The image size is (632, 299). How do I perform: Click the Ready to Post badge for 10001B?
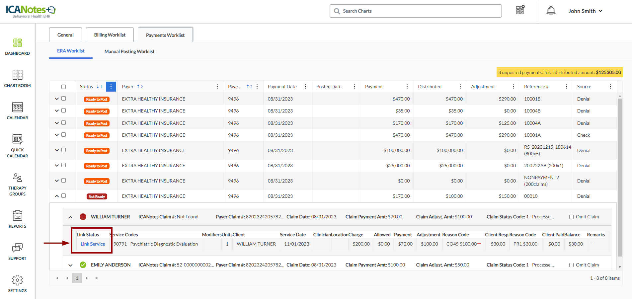(x=97, y=99)
